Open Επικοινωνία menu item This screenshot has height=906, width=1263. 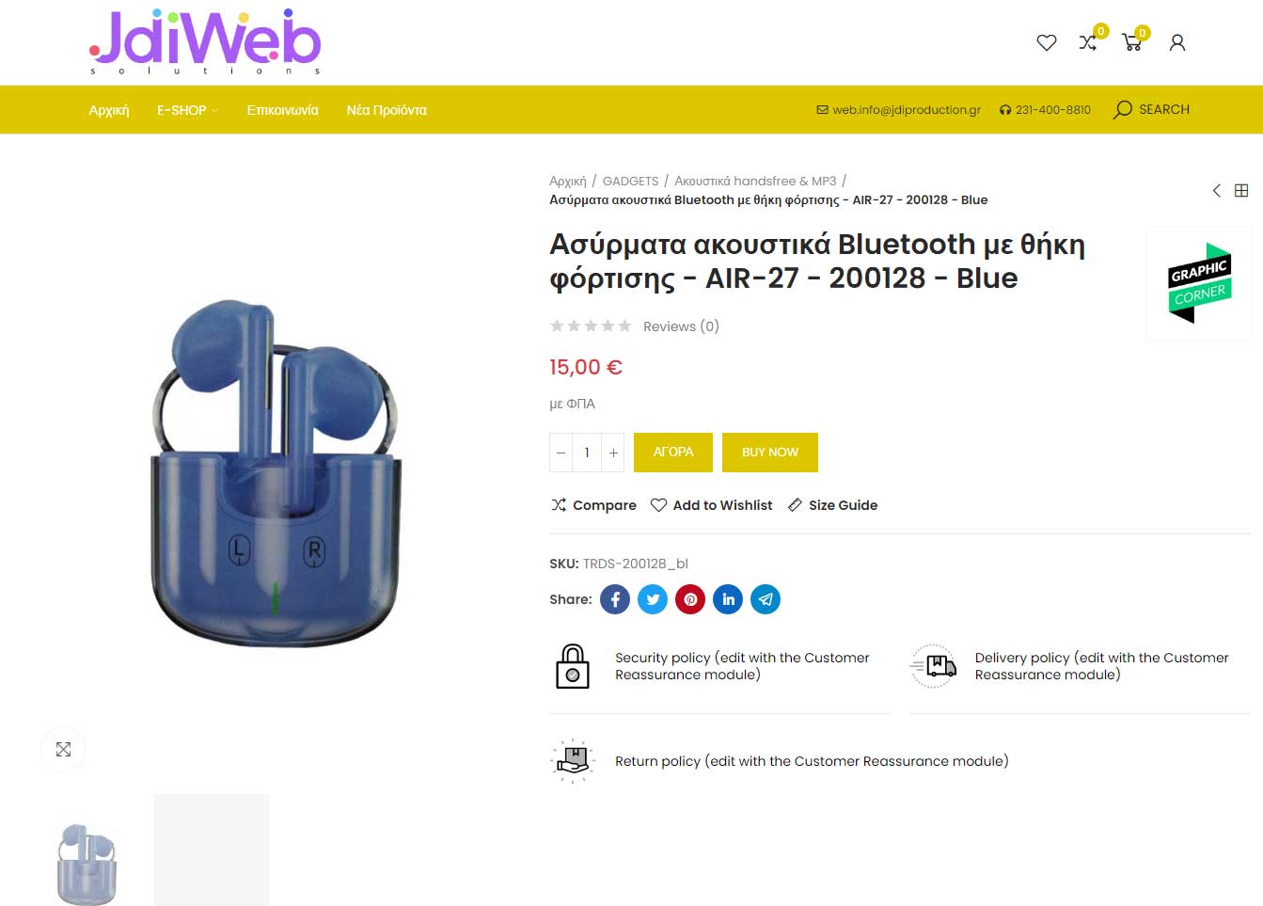(282, 110)
